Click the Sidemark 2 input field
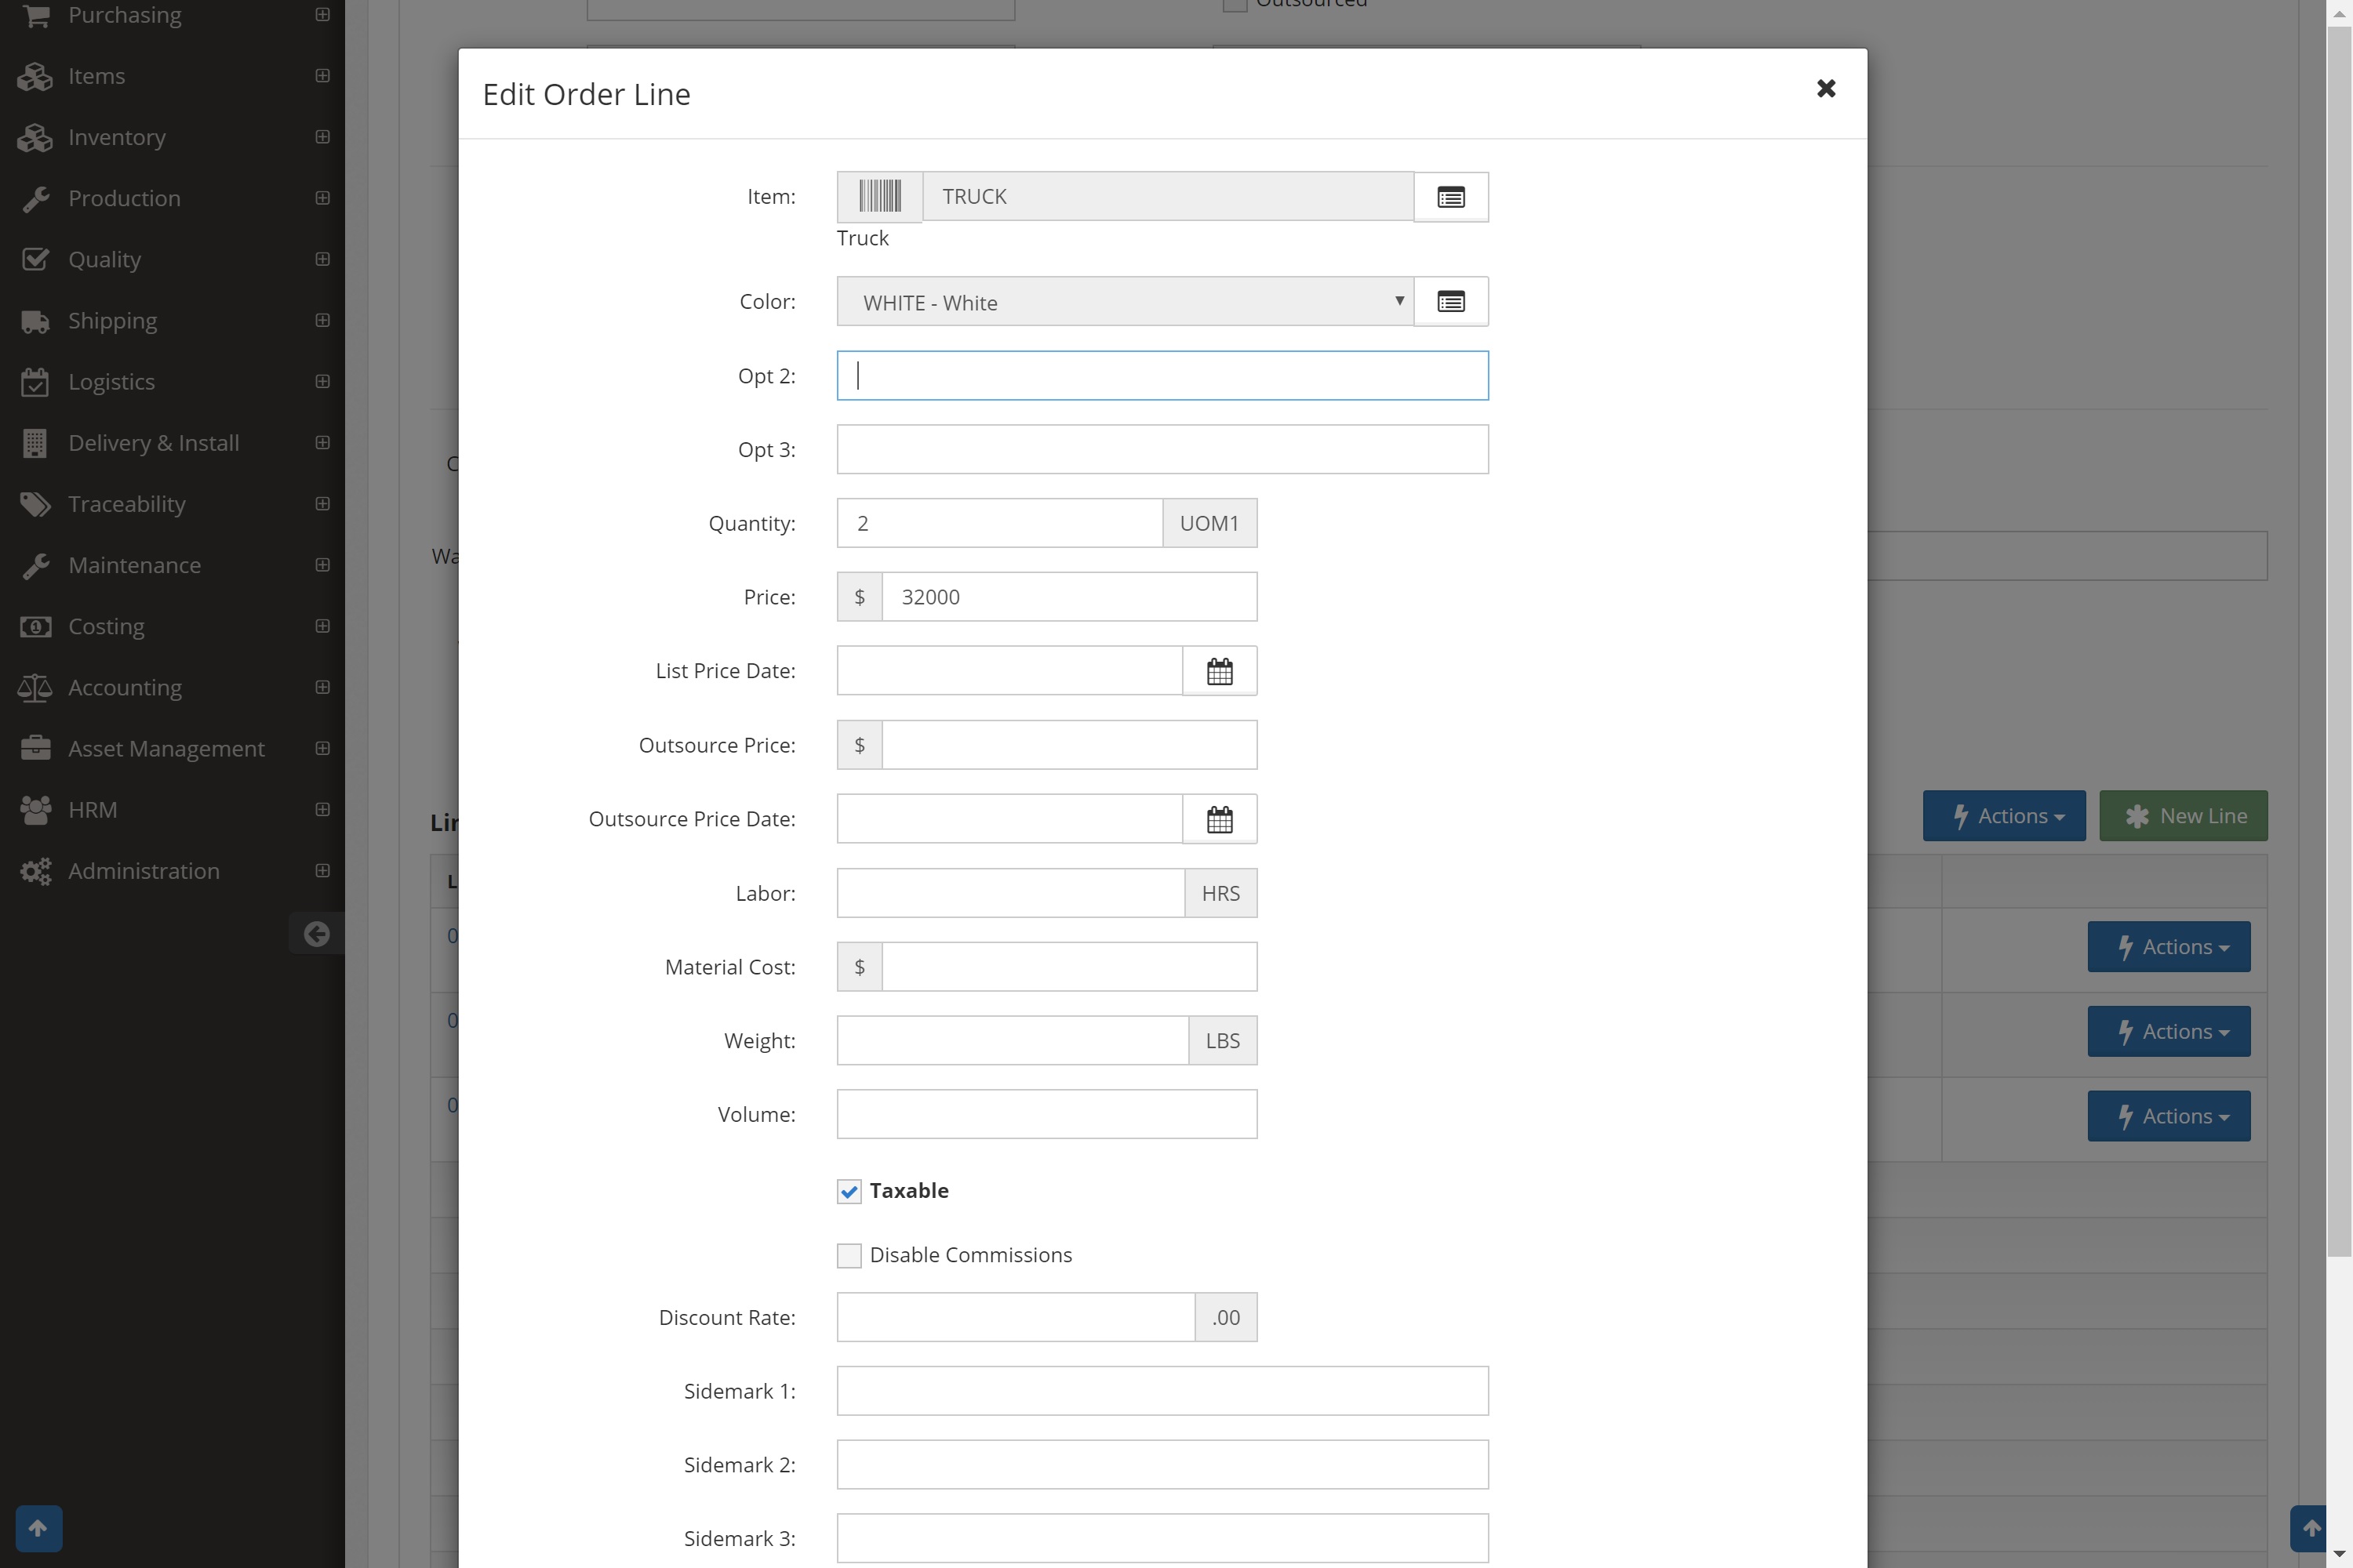This screenshot has width=2353, height=1568. tap(1162, 1465)
